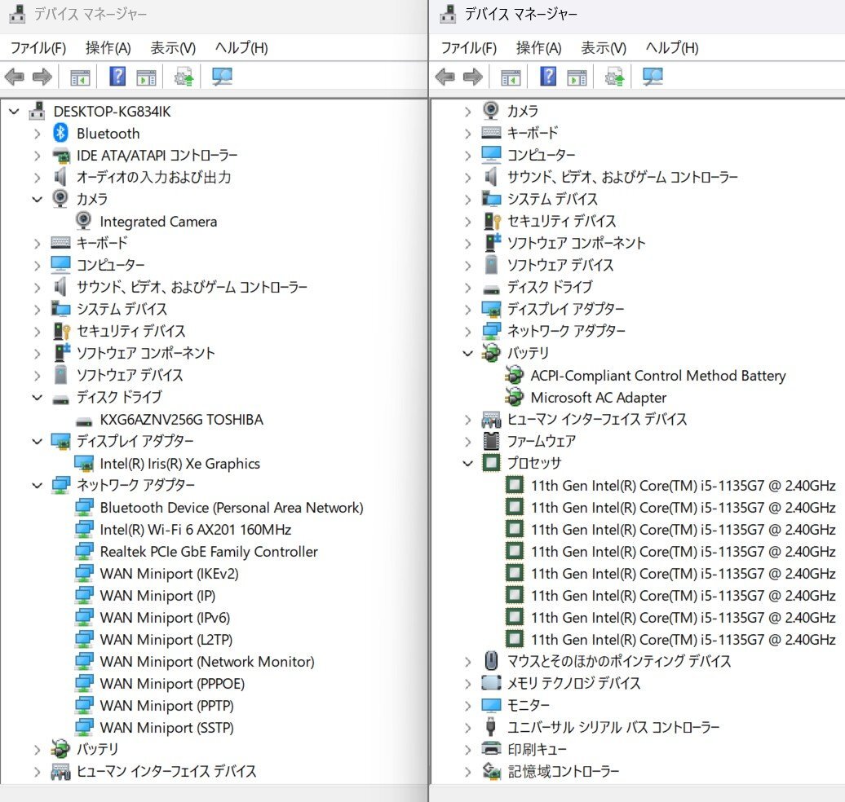Image resolution: width=845 pixels, height=802 pixels.
Task: Click the help icon in left window toolbar
Action: (117, 77)
